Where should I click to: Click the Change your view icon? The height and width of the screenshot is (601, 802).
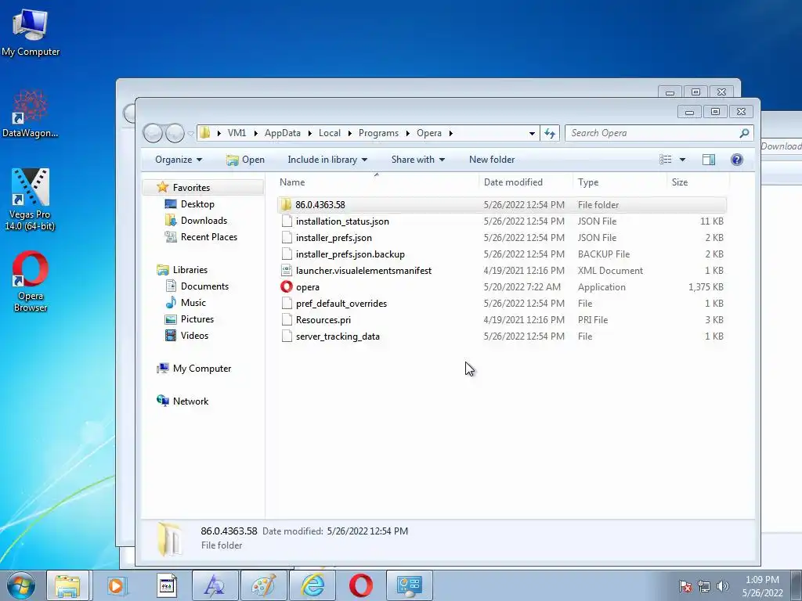coord(666,160)
